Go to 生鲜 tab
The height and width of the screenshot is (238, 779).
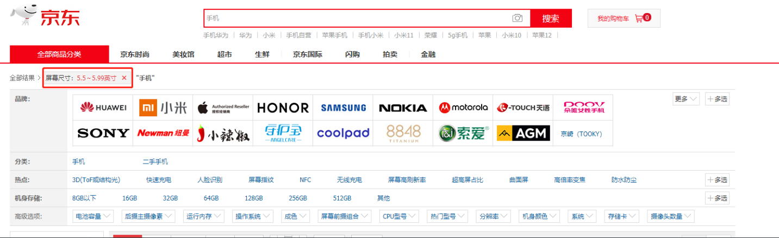(x=262, y=54)
